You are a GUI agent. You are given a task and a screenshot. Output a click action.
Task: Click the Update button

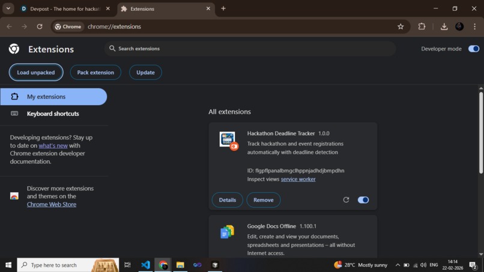145,72
